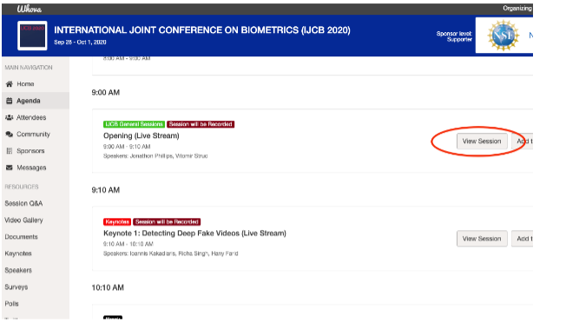The width and height of the screenshot is (566, 323).
Task: Click the conference title in the header
Action: tap(202, 30)
